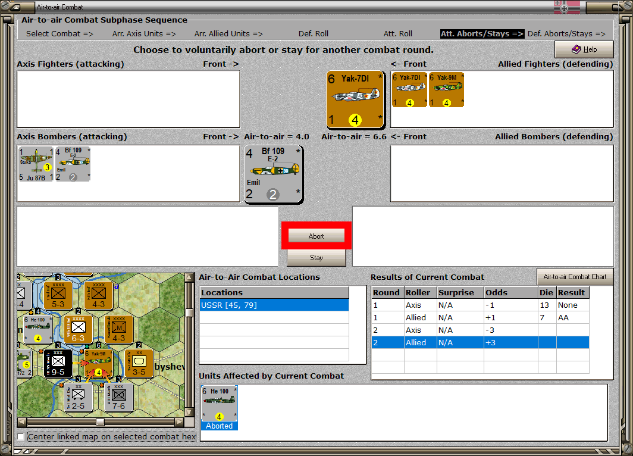Click the Roller column header
This screenshot has width=633, height=456.
[420, 292]
